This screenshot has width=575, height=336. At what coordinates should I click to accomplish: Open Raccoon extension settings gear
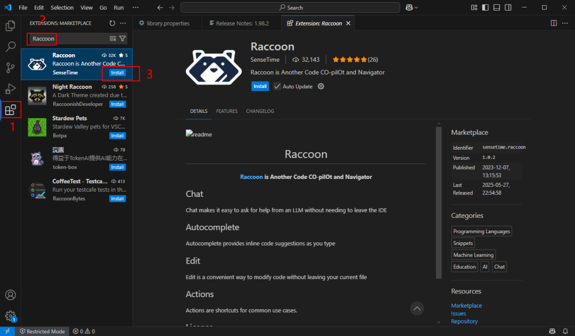point(321,86)
